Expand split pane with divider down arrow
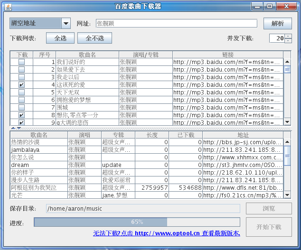Viewport: 301px width, 250px height. (x=19, y=128)
